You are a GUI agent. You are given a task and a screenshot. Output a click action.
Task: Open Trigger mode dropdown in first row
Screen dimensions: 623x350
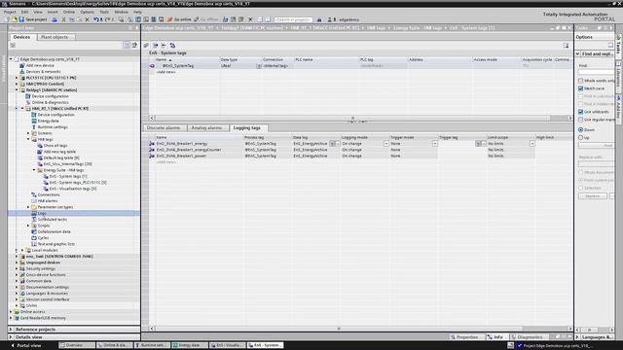[435, 144]
